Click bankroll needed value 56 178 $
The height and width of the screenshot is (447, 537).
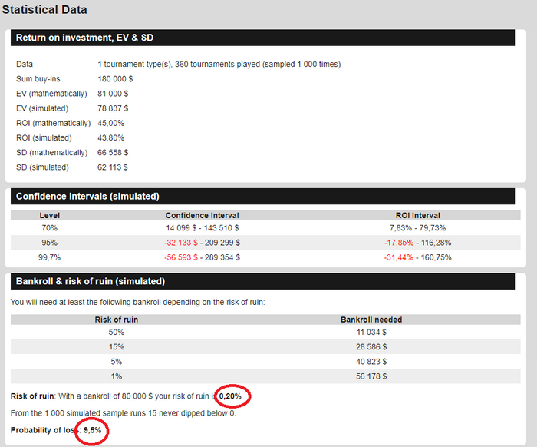tap(371, 377)
